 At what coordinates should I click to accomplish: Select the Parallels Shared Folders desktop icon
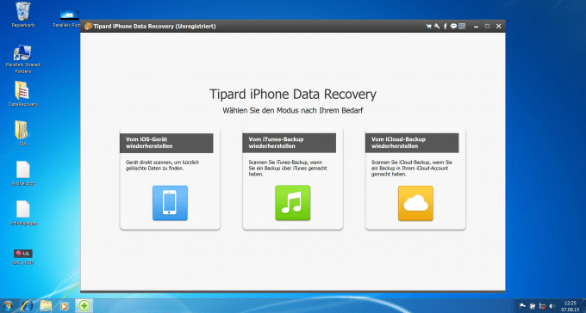[22, 59]
